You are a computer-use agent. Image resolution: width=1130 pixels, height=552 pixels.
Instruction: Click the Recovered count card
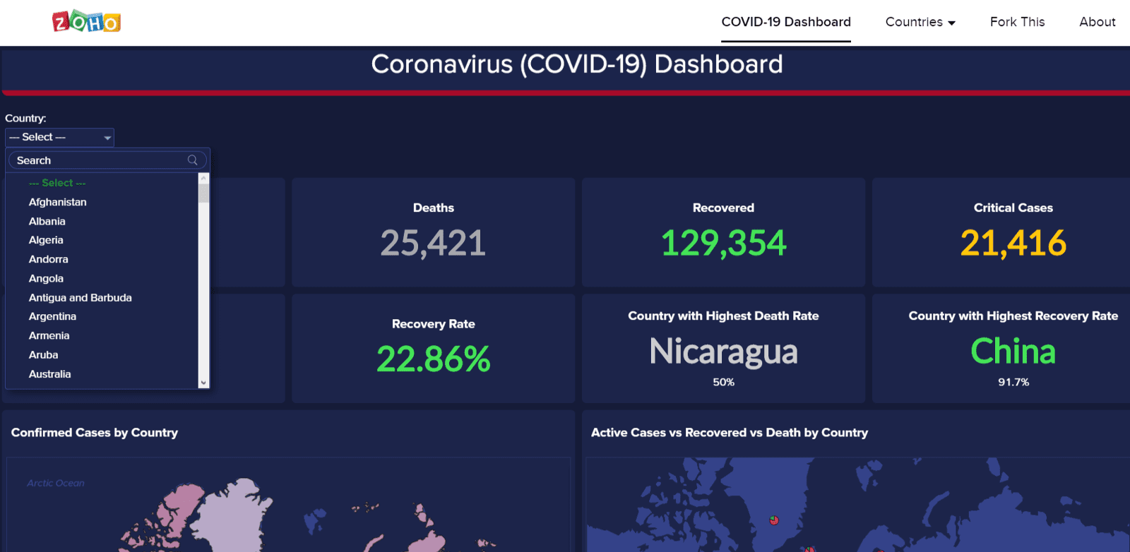[723, 233]
